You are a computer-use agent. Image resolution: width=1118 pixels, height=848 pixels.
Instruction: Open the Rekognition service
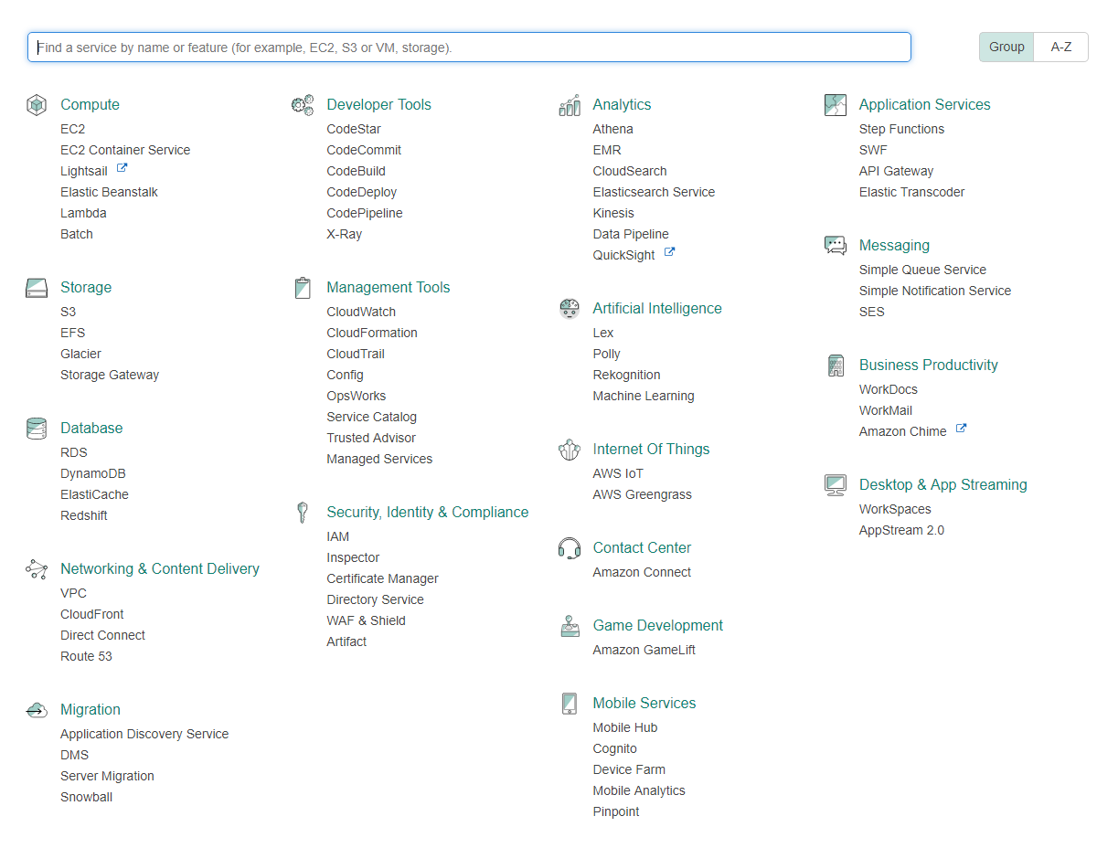point(627,376)
